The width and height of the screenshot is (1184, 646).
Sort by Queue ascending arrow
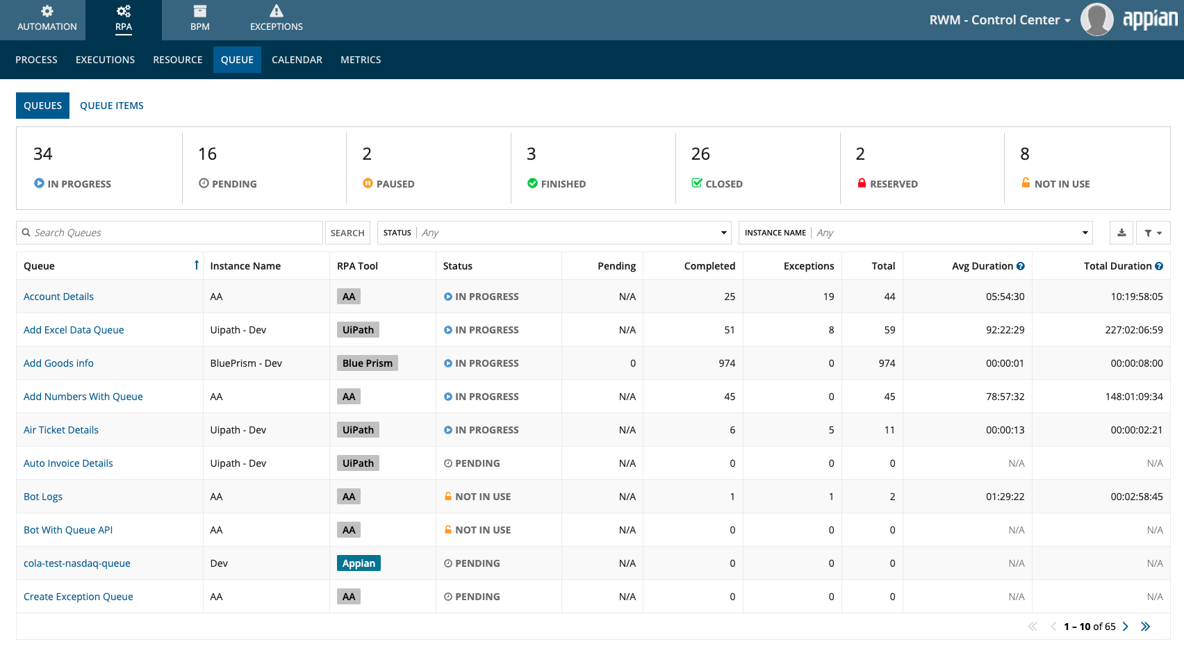tap(197, 265)
